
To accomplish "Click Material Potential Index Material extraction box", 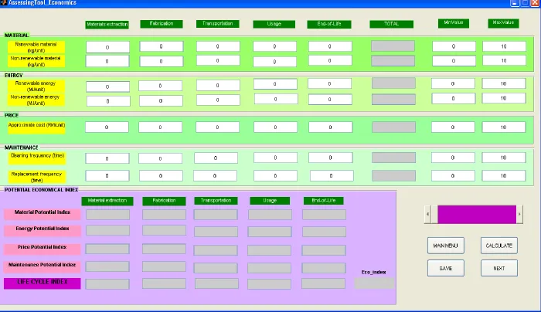I will point(107,215).
